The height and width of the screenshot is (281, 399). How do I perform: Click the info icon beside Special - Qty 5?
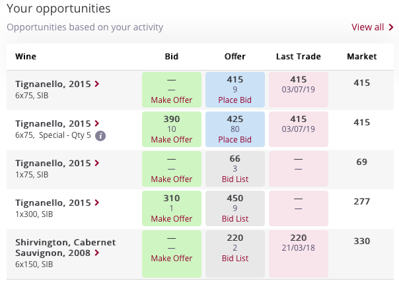(x=100, y=136)
